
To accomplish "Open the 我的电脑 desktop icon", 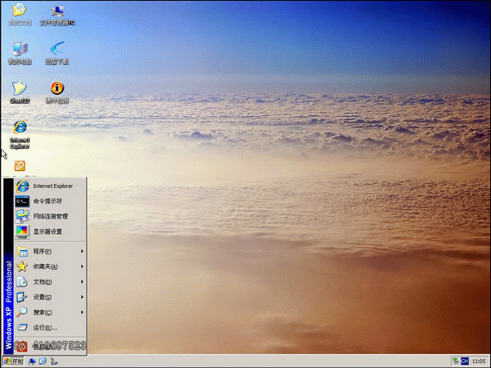I will click(20, 51).
